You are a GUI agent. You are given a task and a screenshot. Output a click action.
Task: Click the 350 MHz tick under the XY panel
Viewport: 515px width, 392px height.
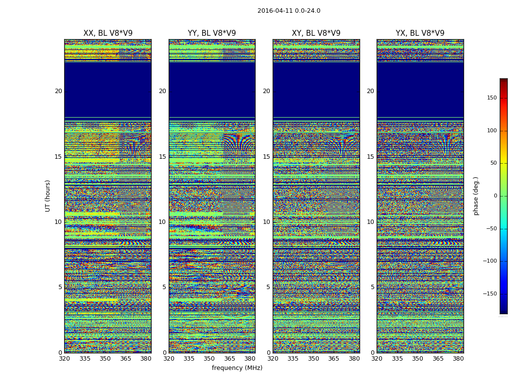[x=313, y=359]
